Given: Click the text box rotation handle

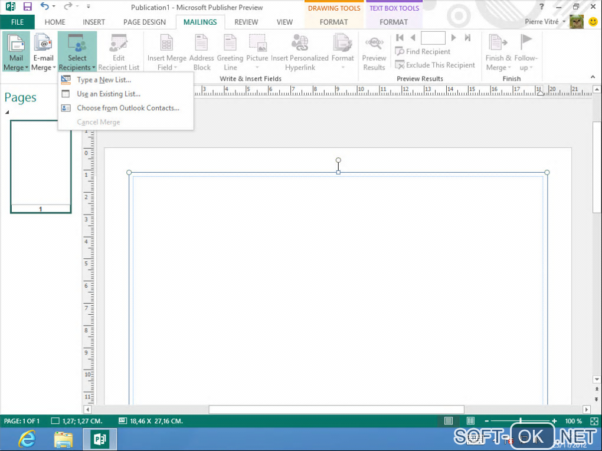Looking at the screenshot, I should pos(338,160).
